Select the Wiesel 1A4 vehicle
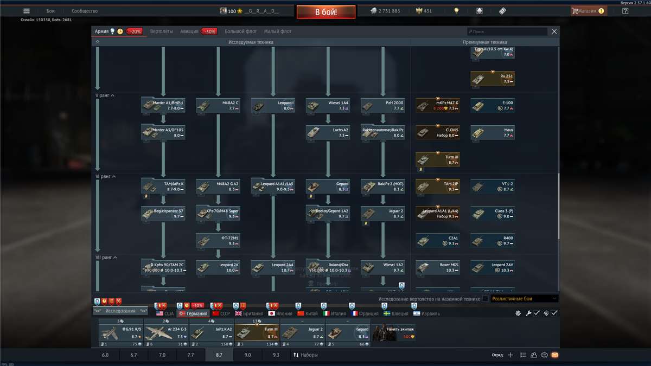651x366 pixels. [328, 105]
